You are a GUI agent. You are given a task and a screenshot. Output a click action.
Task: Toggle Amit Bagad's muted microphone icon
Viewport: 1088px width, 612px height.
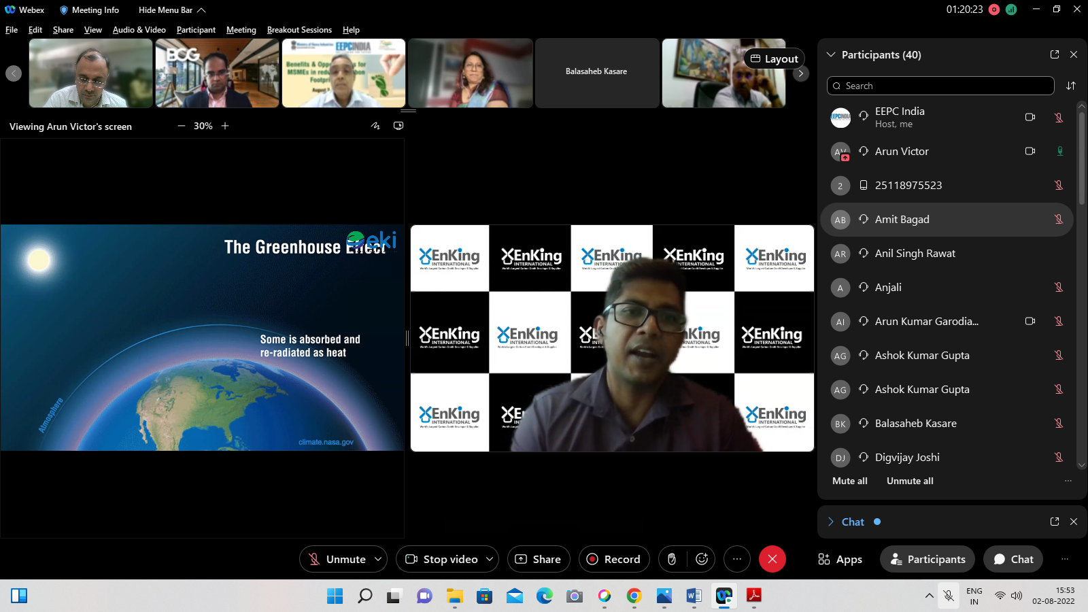[x=1059, y=219]
